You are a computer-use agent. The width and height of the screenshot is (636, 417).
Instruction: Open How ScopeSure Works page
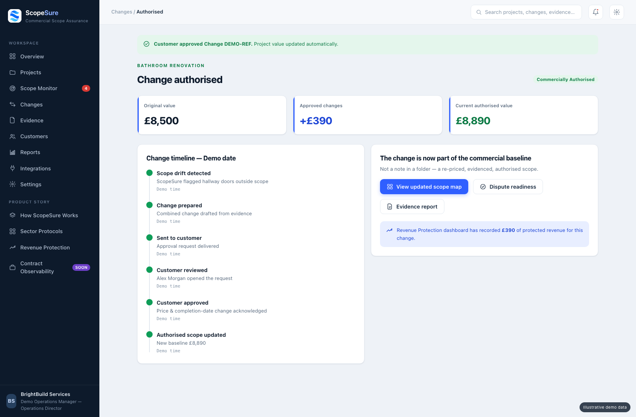click(x=50, y=215)
